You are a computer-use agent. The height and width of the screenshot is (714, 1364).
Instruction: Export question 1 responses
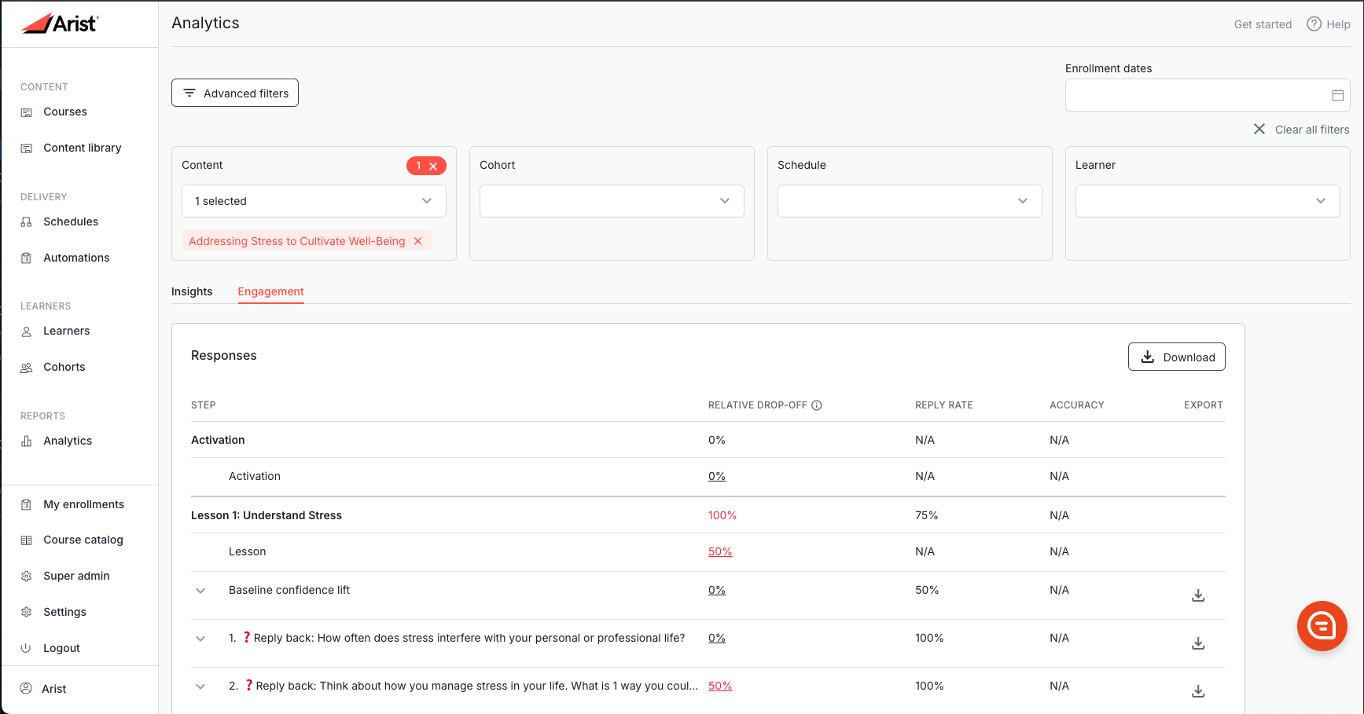coord(1198,643)
